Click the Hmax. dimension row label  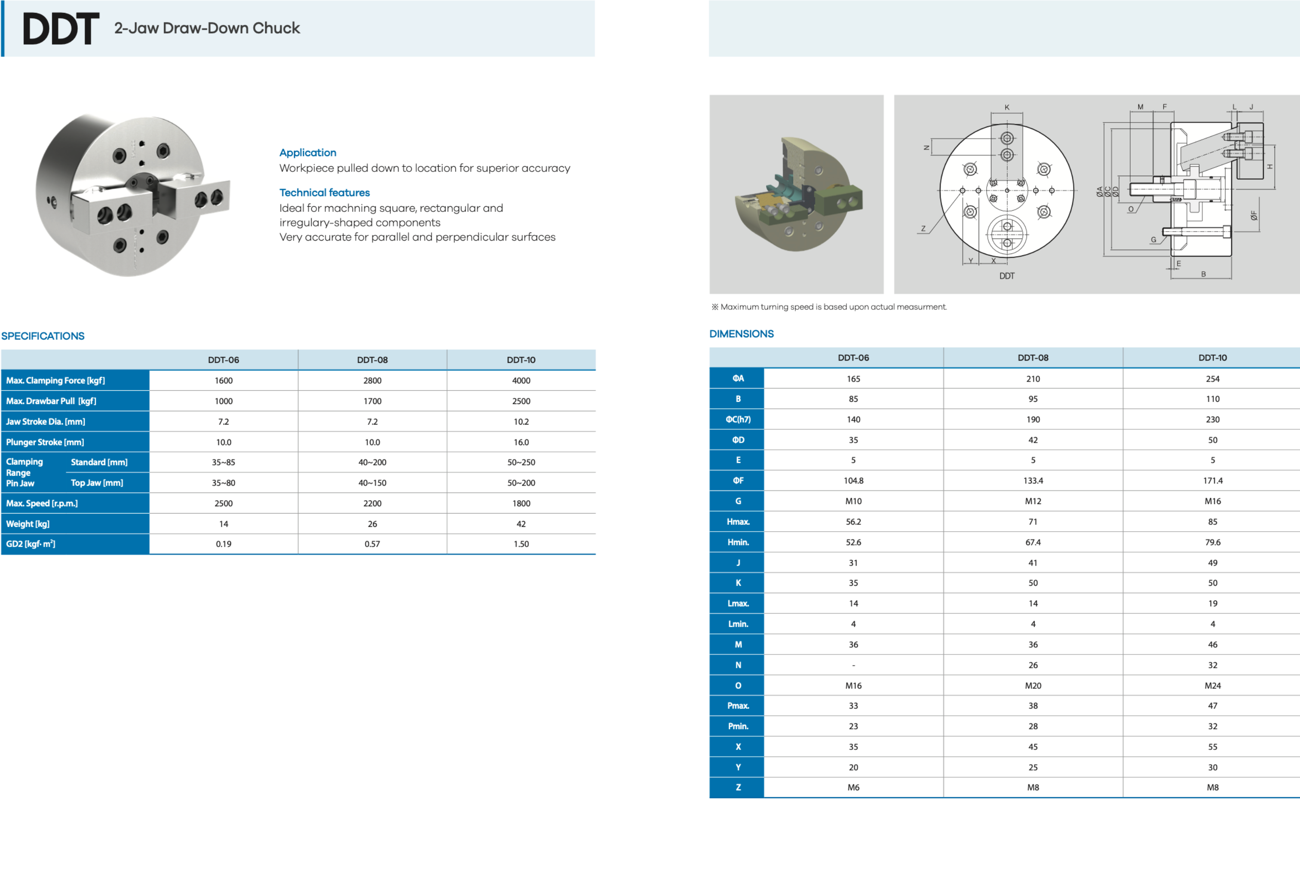(738, 522)
